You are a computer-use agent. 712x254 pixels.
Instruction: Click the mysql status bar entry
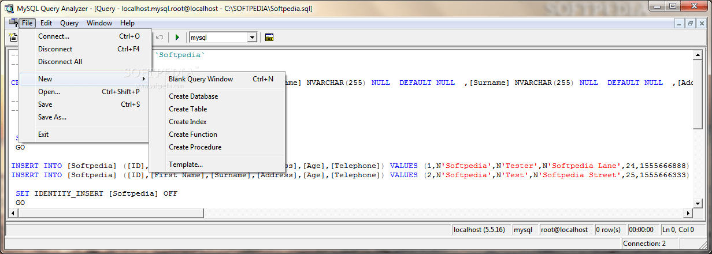coord(525,229)
